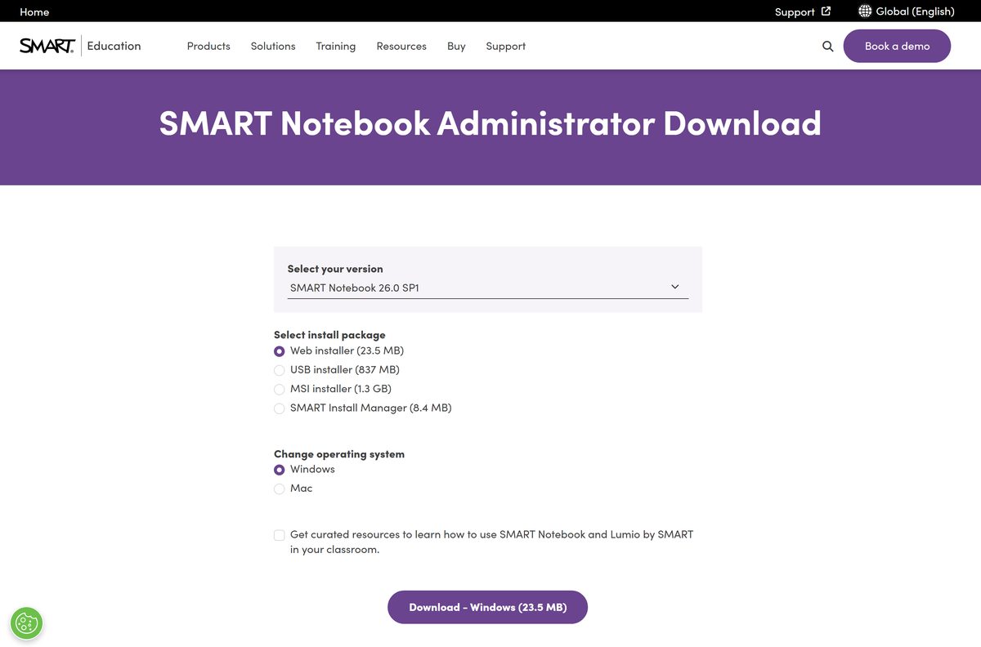The height and width of the screenshot is (647, 981).
Task: Open cookie preferences icon
Action: click(x=27, y=623)
